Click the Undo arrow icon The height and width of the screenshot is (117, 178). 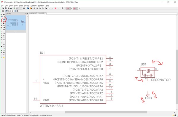(49, 8)
